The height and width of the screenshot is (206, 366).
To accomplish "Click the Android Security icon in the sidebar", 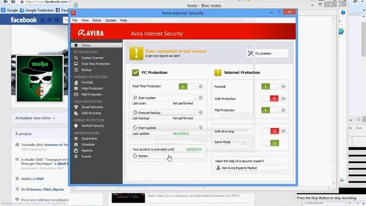I will click(76, 126).
